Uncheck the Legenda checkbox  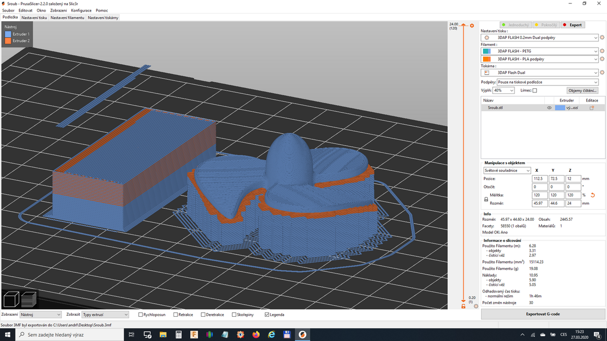[267, 315]
